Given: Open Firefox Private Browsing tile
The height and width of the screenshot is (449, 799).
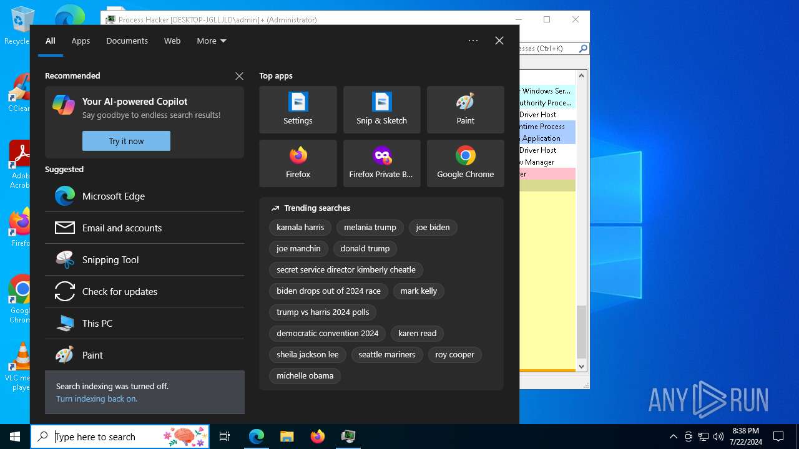Looking at the screenshot, I should pyautogui.click(x=381, y=163).
